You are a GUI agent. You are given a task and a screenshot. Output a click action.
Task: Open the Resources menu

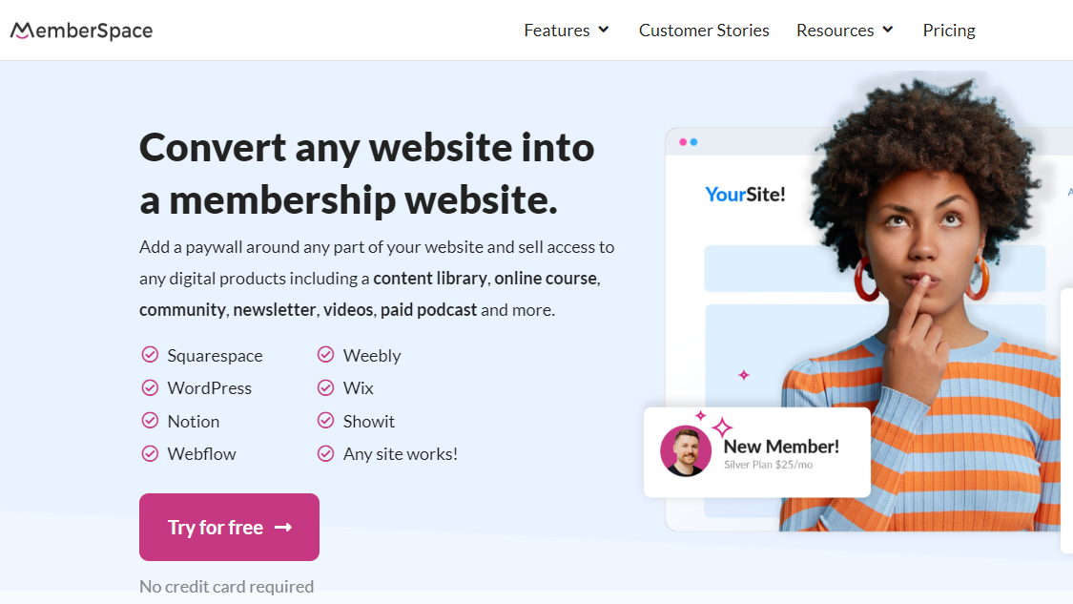(x=844, y=31)
